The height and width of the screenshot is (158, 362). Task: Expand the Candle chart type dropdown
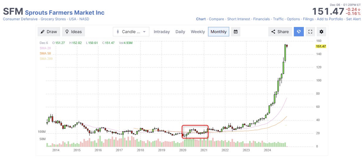pos(131,32)
